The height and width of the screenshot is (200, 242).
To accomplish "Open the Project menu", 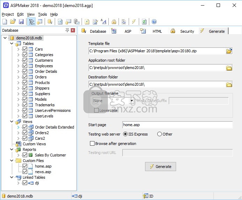I will (8, 14).
